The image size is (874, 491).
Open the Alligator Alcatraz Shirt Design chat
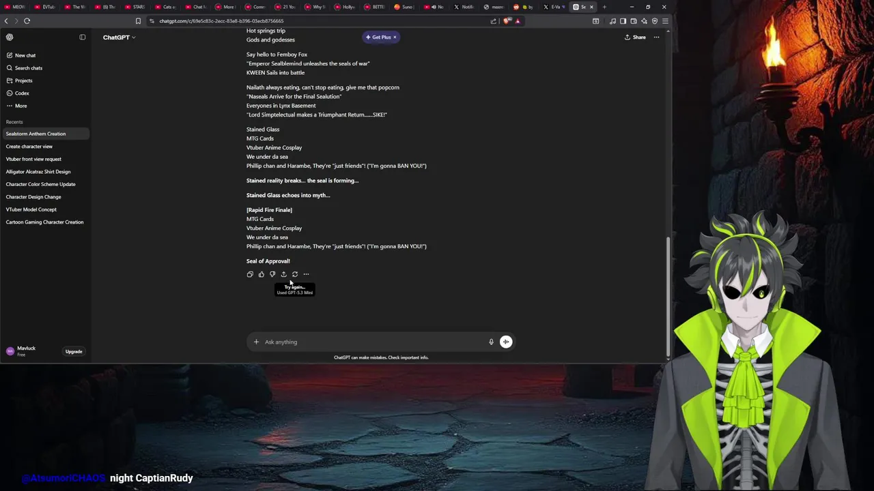click(x=45, y=172)
